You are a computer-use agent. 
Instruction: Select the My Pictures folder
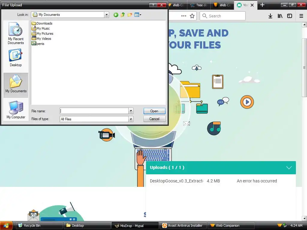pyautogui.click(x=43, y=34)
